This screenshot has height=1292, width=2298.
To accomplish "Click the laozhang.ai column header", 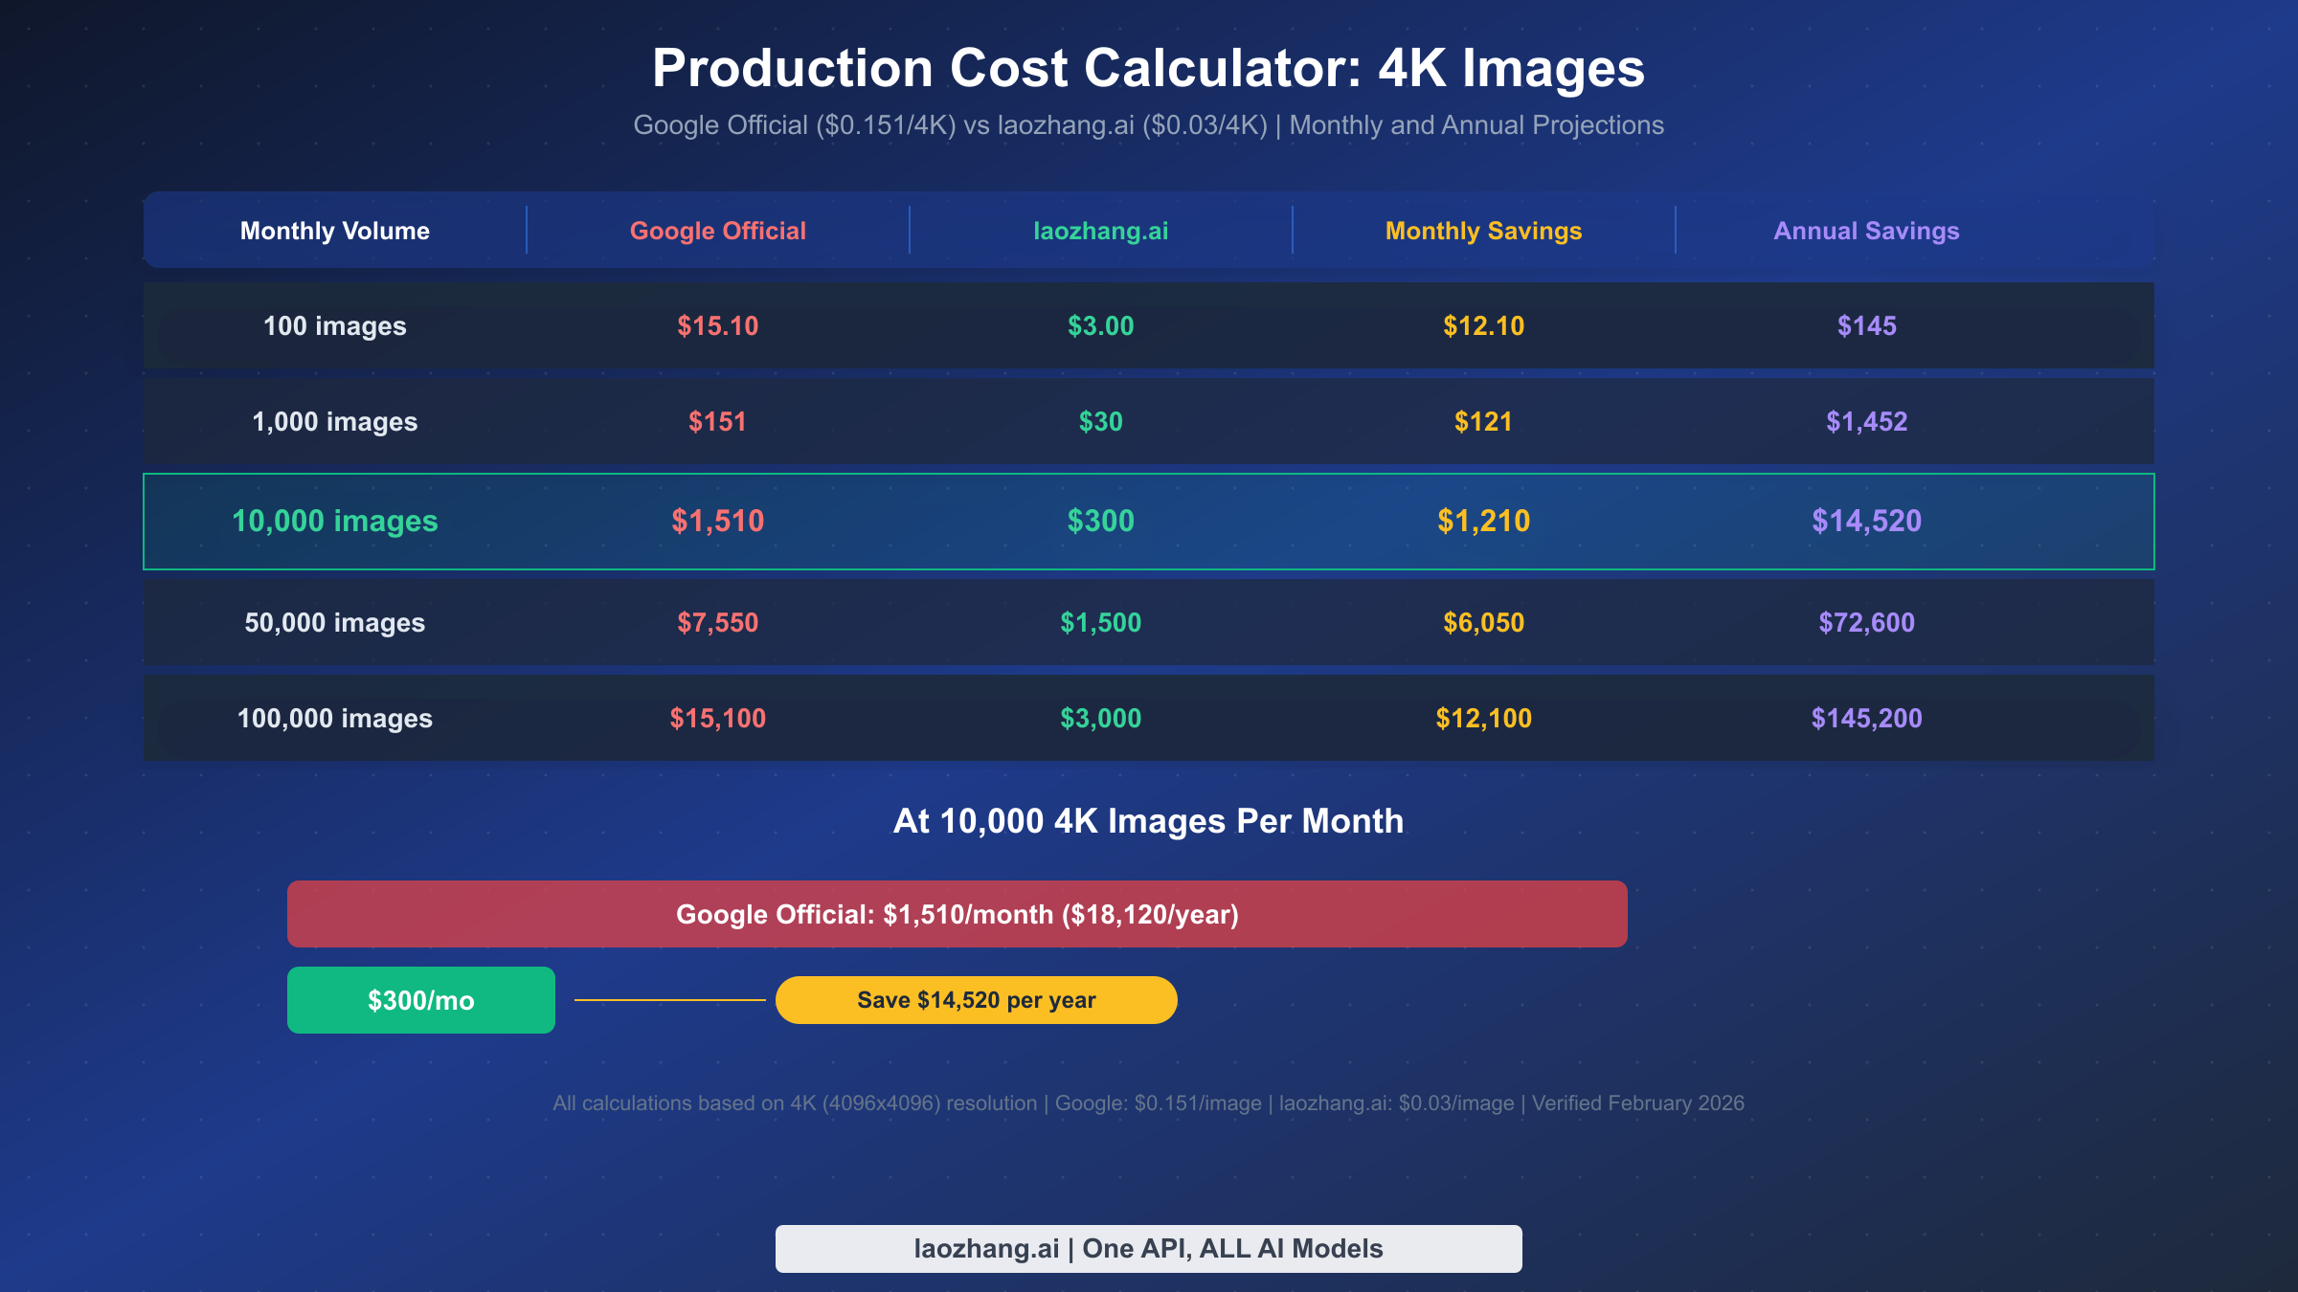I will click(x=1101, y=230).
